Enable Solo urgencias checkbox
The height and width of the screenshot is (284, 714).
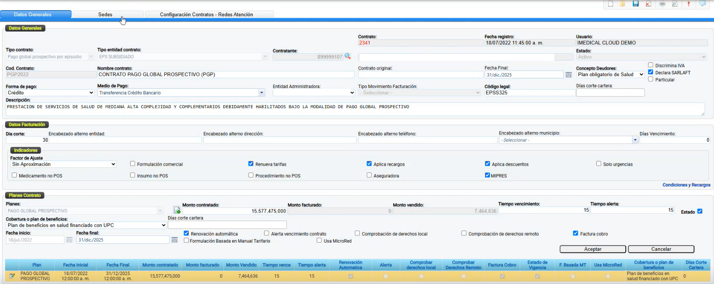click(598, 164)
